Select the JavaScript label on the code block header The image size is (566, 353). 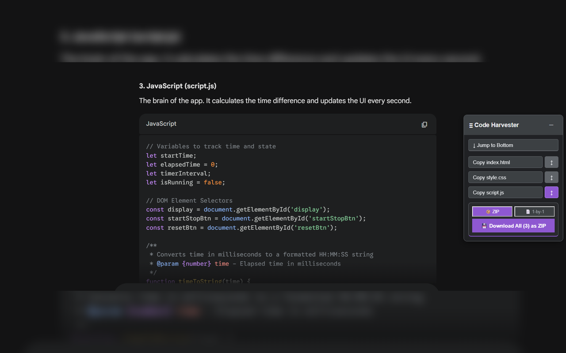pos(161,124)
